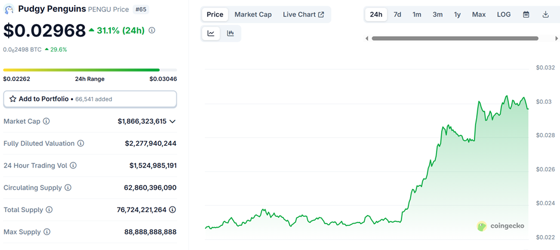
Task: Click the chart scroll left arrow
Action: [367, 38]
